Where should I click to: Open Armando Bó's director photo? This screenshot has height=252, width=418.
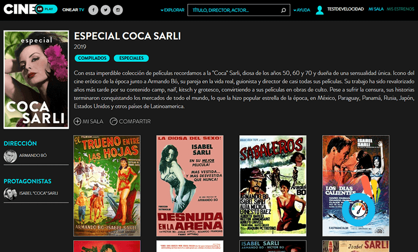pos(10,156)
